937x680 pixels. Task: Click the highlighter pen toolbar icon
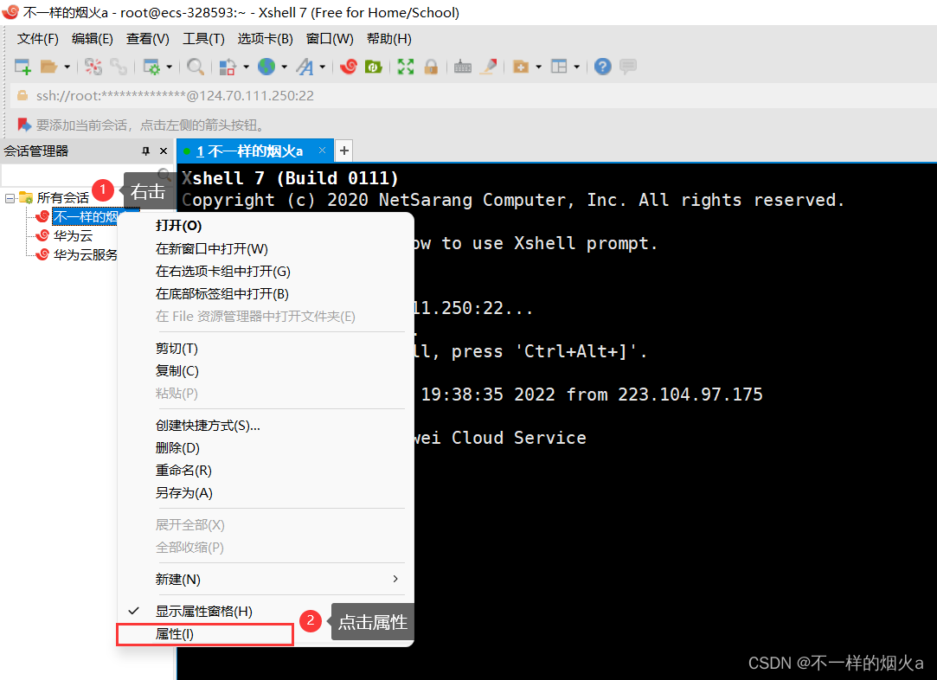point(488,67)
